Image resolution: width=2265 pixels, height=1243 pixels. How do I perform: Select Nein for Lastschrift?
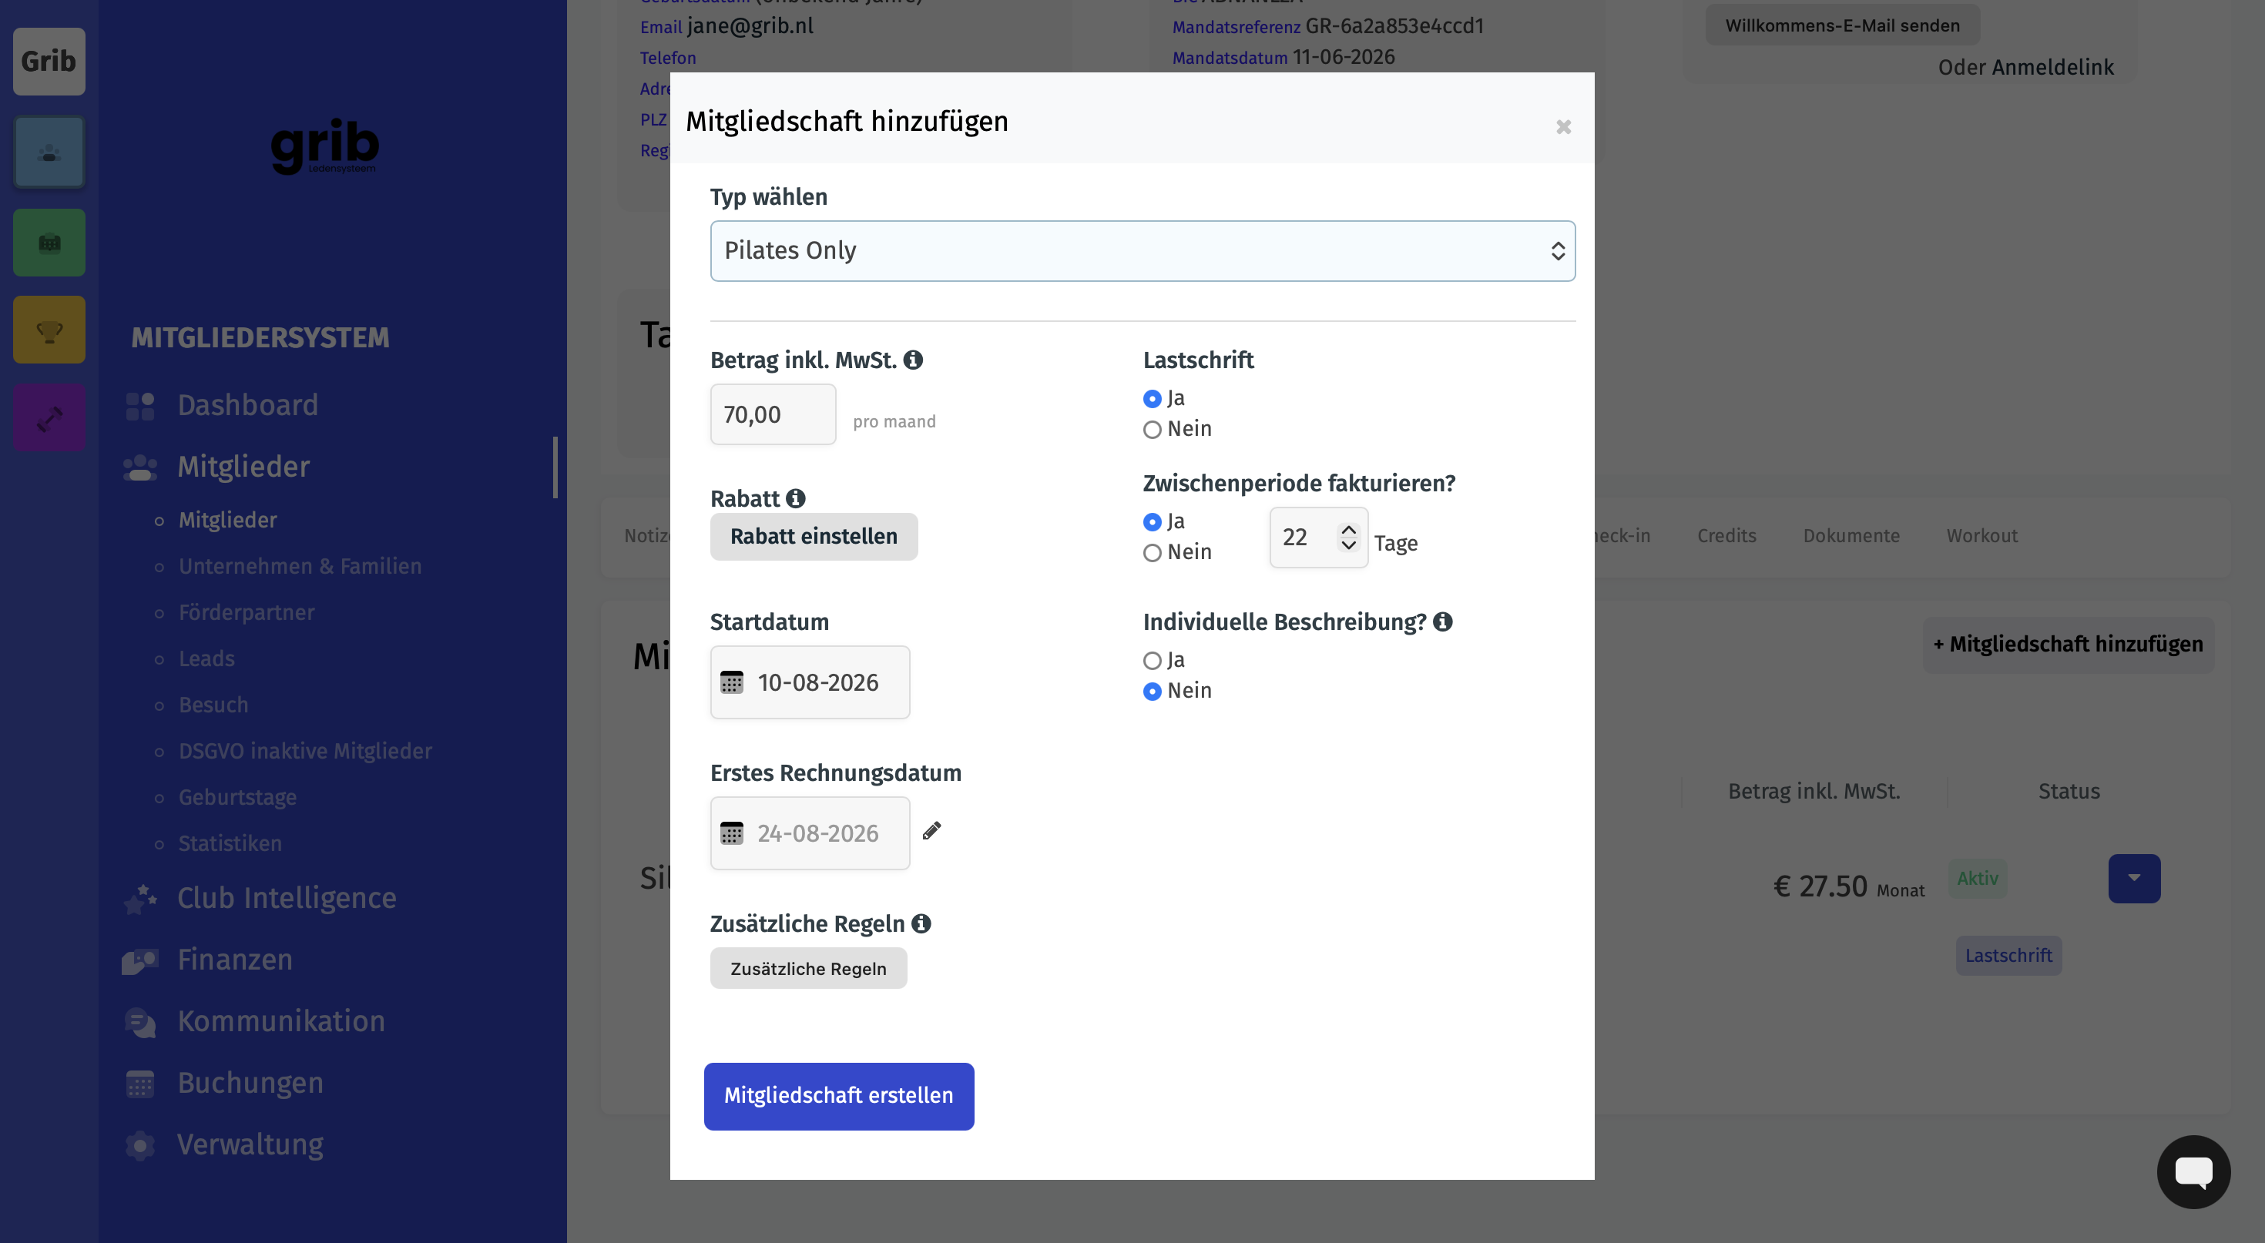[1152, 430]
